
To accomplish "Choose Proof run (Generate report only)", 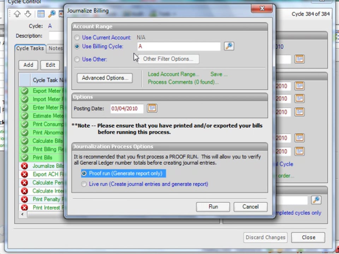I will (x=123, y=174).
